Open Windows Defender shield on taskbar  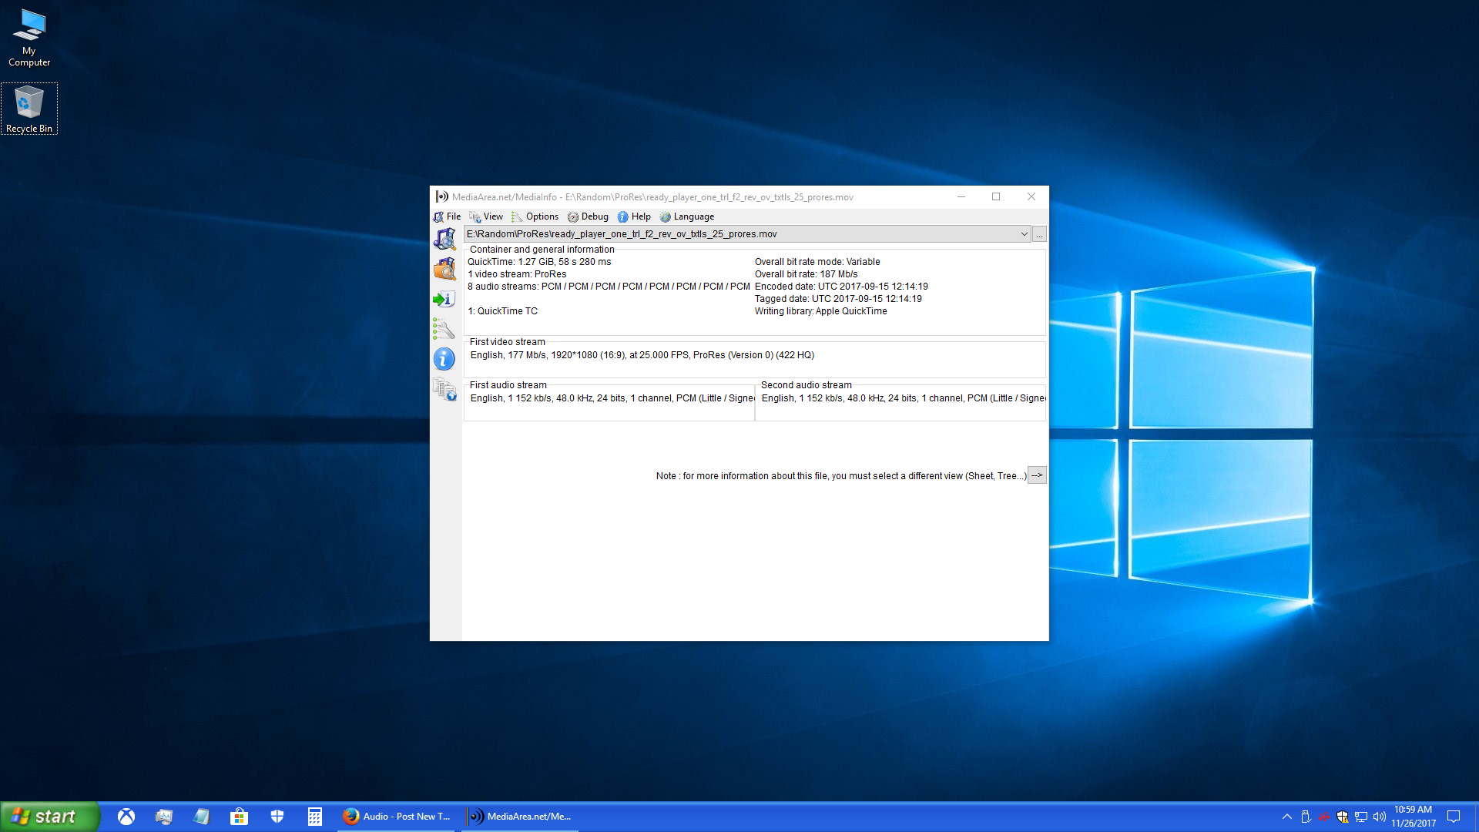click(277, 817)
